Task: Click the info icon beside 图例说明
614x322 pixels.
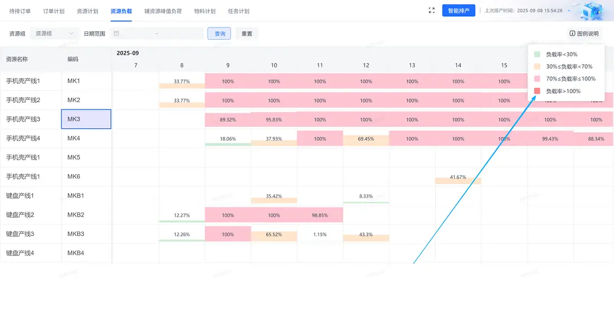Action: pyautogui.click(x=572, y=33)
